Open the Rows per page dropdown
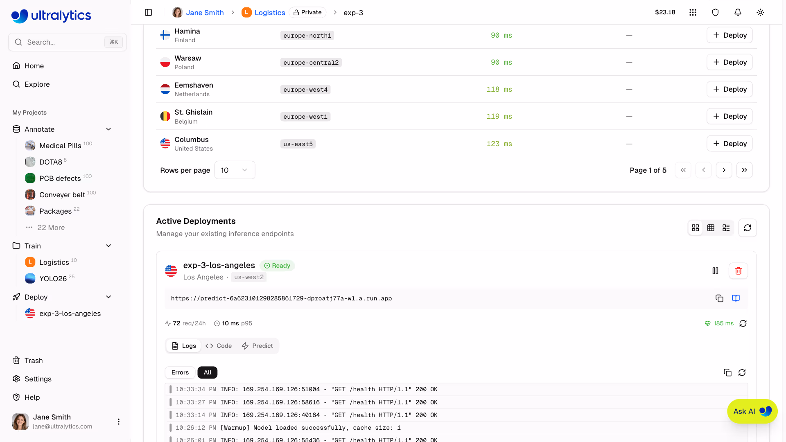Viewport: 786px width, 442px height. tap(235, 170)
